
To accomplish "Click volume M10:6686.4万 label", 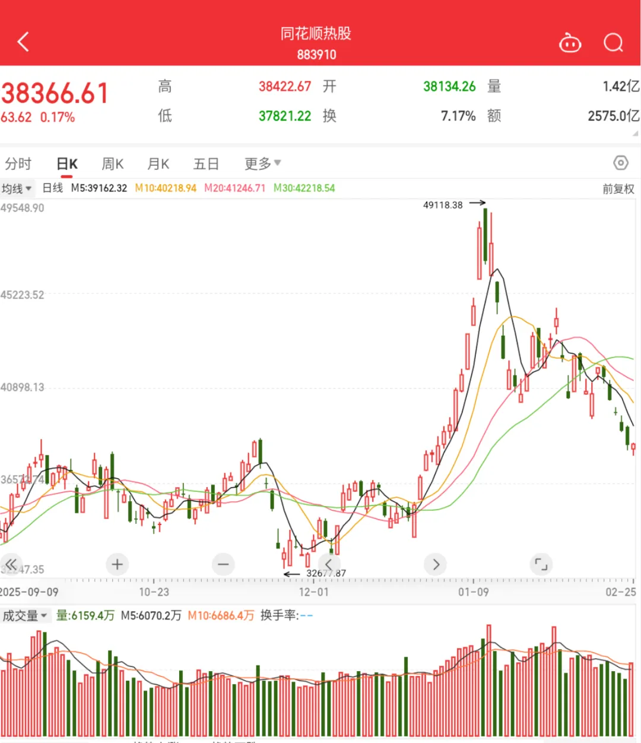I will point(221,616).
